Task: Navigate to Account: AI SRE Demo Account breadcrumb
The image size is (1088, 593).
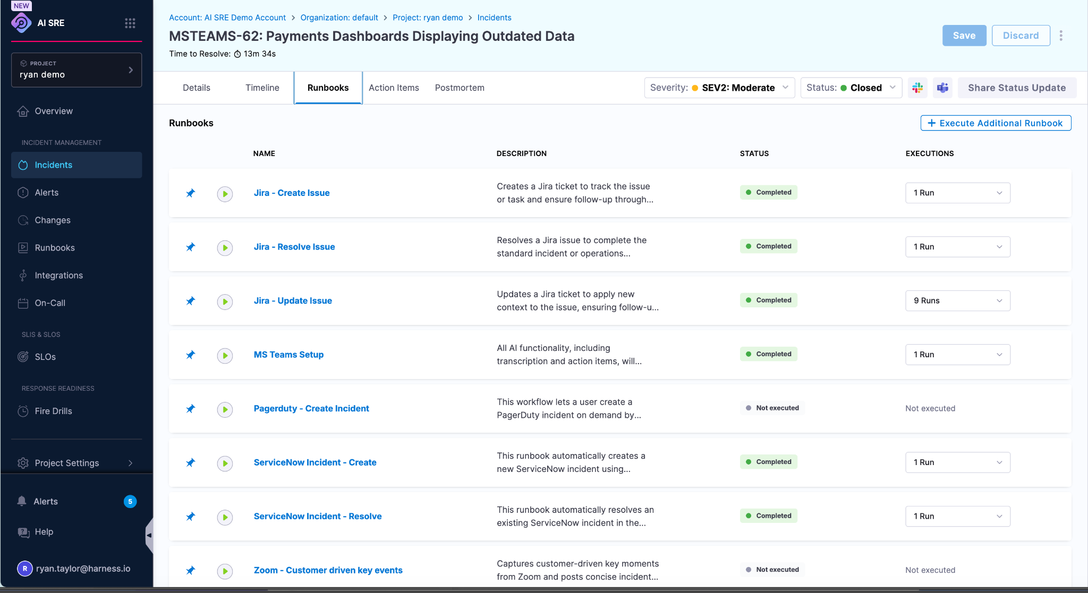Action: point(227,18)
